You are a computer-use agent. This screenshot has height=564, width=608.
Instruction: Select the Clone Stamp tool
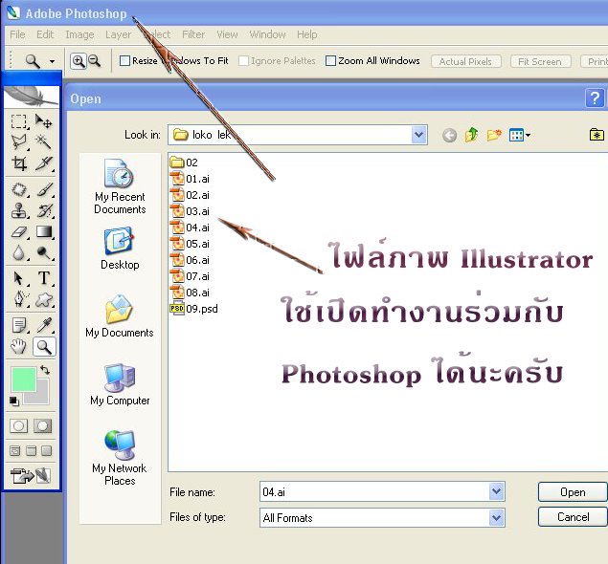18,211
